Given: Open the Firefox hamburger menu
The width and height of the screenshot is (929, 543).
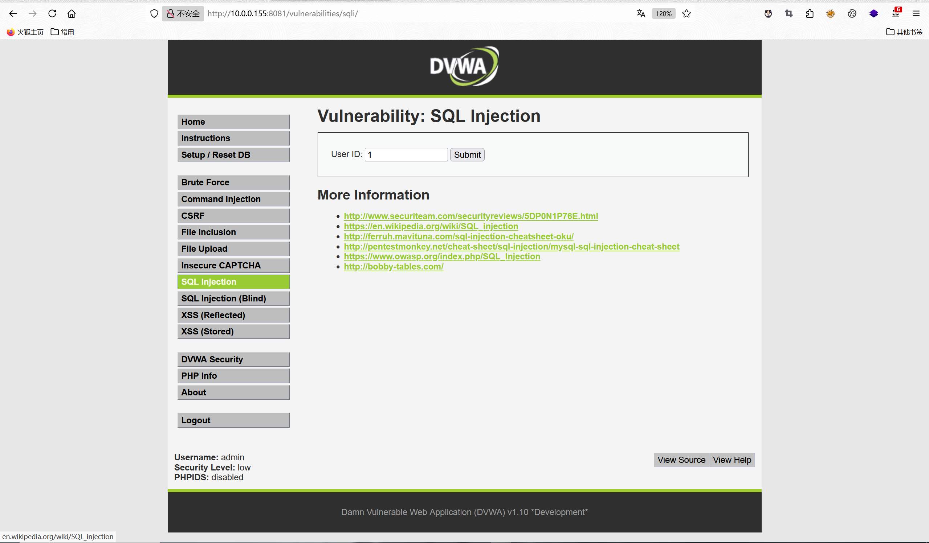Looking at the screenshot, I should [x=916, y=14].
